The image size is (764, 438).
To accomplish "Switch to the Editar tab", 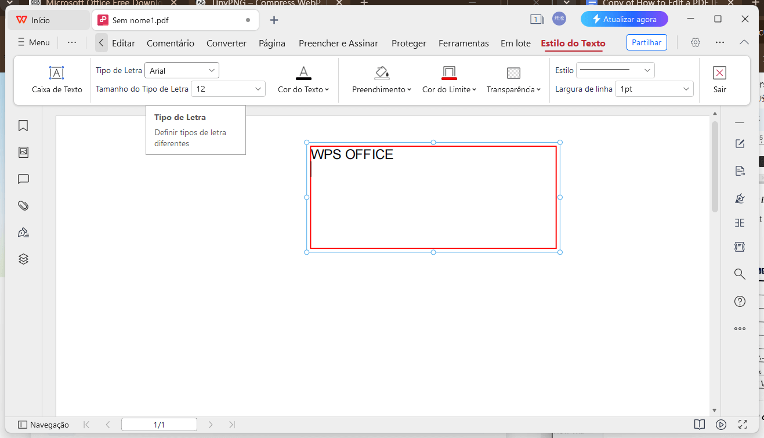I will pyautogui.click(x=124, y=43).
